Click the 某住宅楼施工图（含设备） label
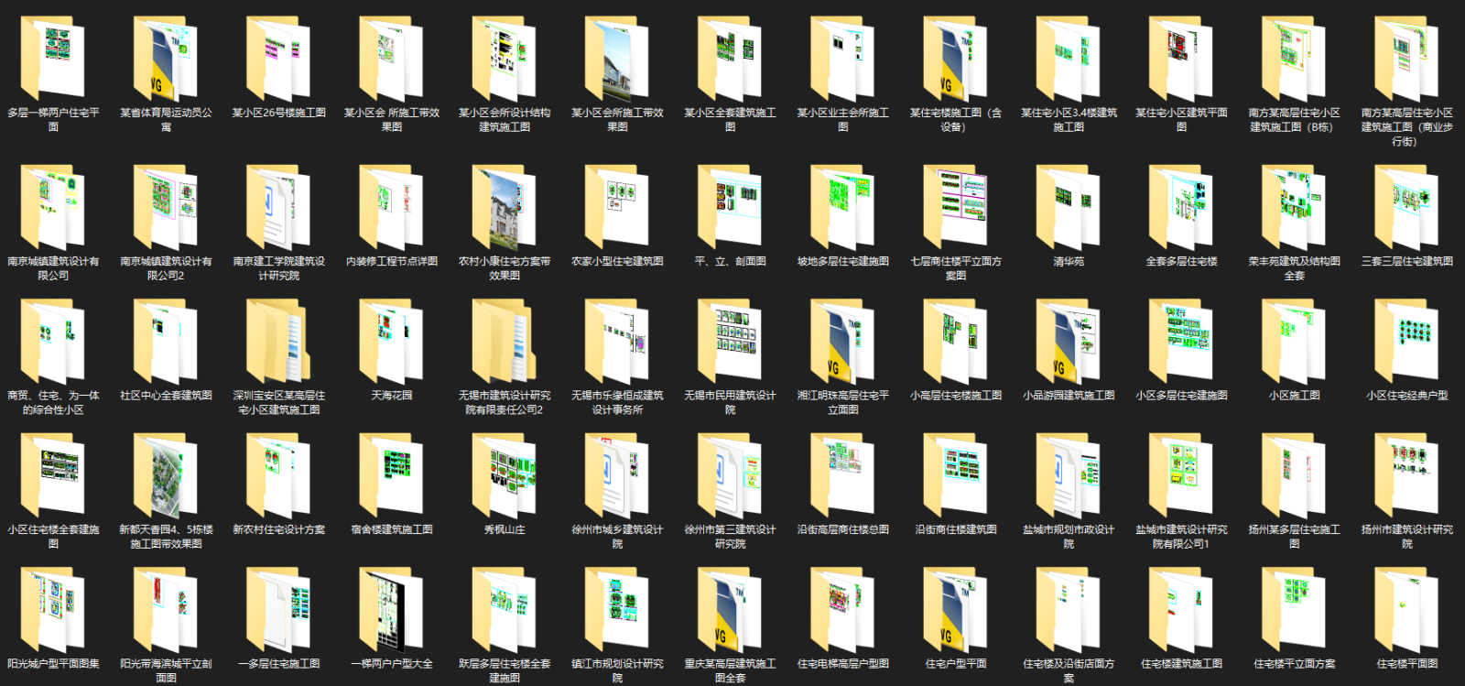Screen dimensions: 1465x686 955,120
